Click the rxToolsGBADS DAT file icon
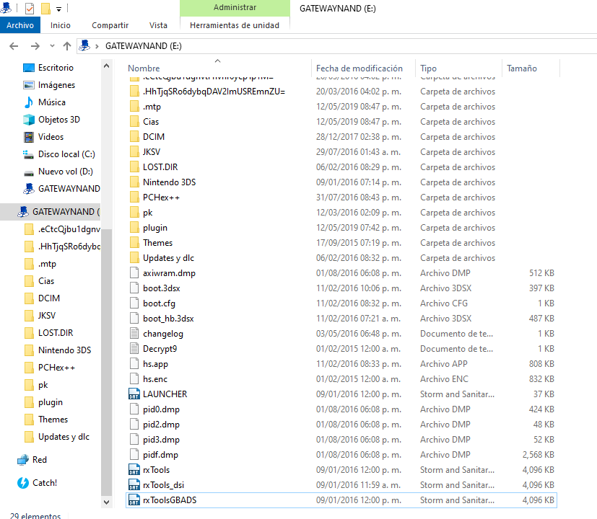This screenshot has width=597, height=519. click(x=134, y=500)
